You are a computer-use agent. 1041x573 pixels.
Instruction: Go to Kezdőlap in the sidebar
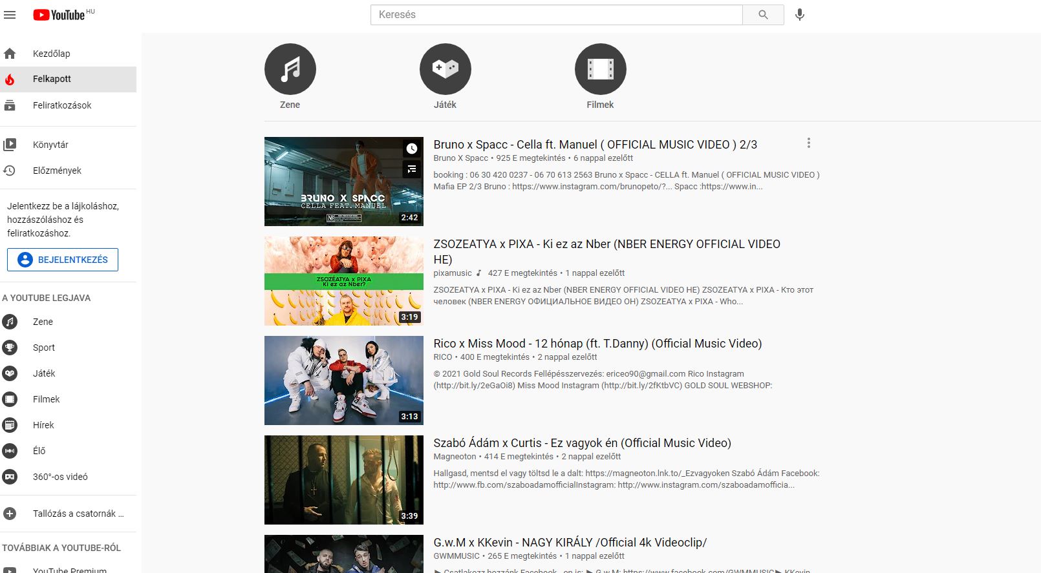[52, 54]
